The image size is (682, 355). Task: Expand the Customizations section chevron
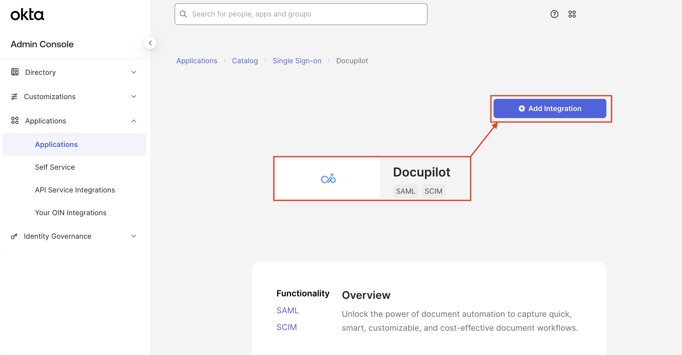coord(134,97)
